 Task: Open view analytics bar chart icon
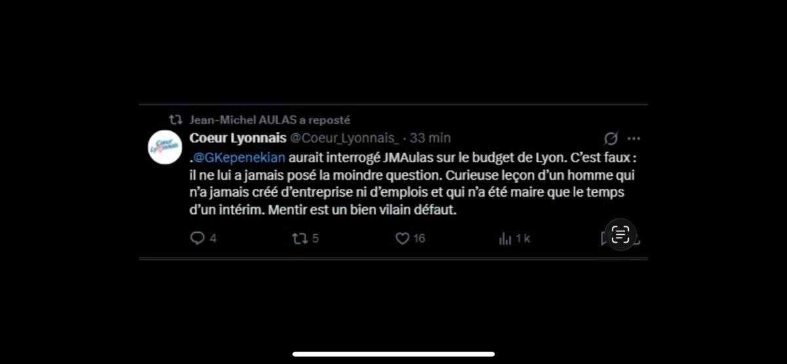pos(505,239)
